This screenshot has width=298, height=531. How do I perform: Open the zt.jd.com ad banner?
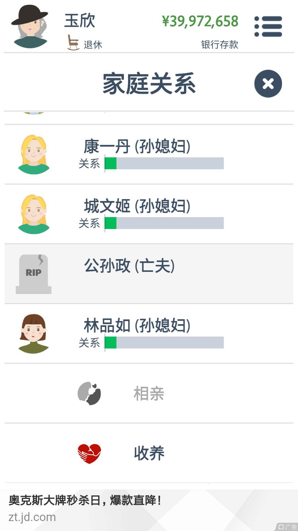149,510
